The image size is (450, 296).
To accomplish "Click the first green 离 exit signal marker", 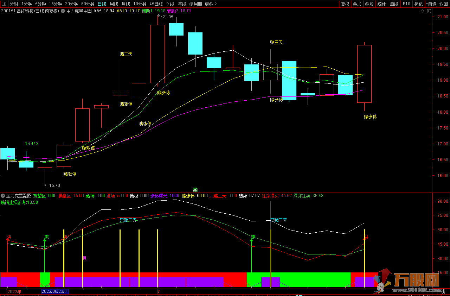I will (46, 238).
